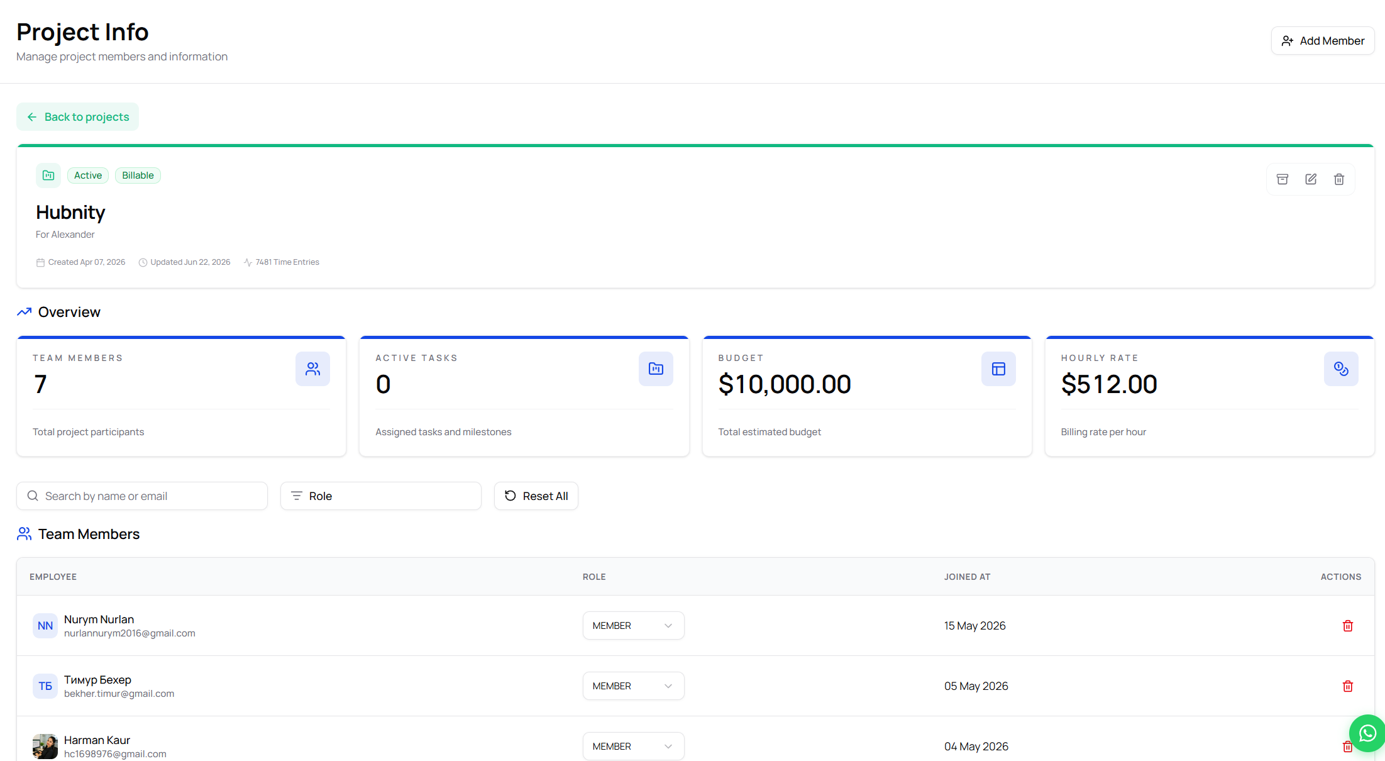The width and height of the screenshot is (1385, 761).
Task: Click the edit project pencil icon
Action: pos(1311,179)
